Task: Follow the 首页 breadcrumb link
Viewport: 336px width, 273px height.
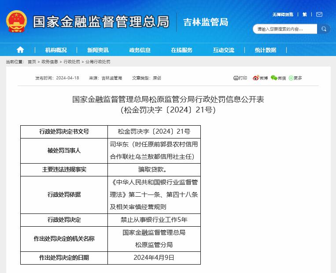Action: point(32,62)
